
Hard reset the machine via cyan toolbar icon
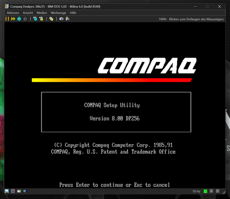pyautogui.click(x=19, y=19)
